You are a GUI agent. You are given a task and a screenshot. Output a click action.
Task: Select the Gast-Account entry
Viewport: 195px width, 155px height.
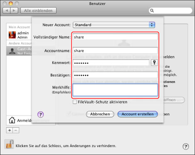(x=19, y=51)
